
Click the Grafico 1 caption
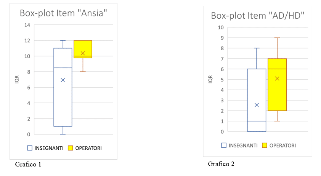coord(28,164)
